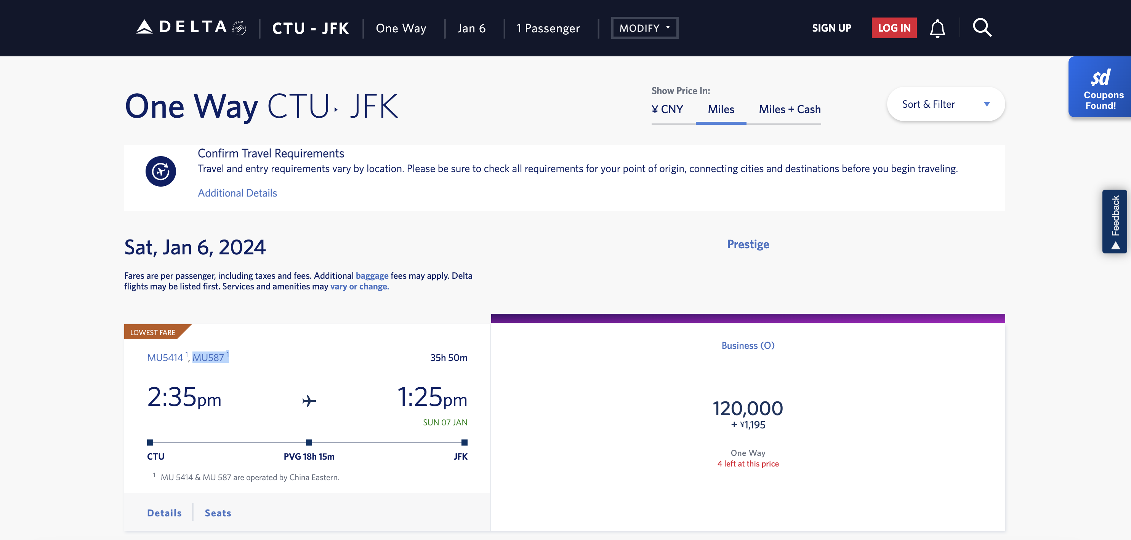Open the search magnifier icon
This screenshot has width=1131, height=540.
click(x=982, y=28)
